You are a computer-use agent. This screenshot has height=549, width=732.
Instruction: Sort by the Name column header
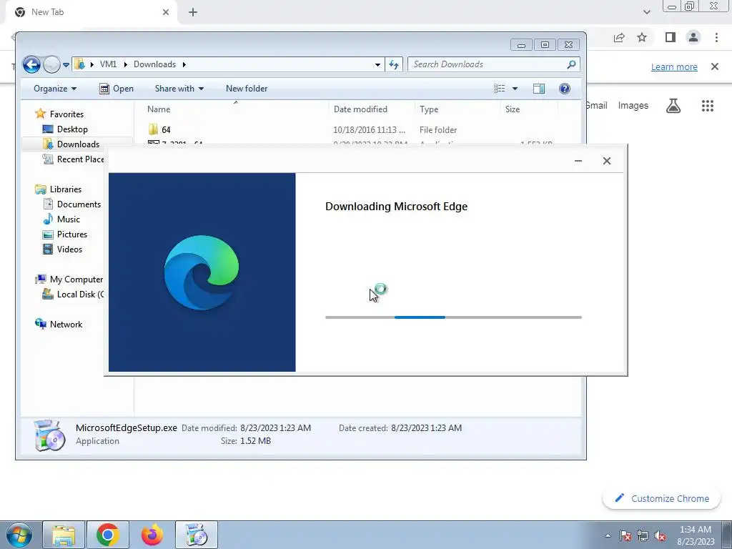tap(159, 109)
